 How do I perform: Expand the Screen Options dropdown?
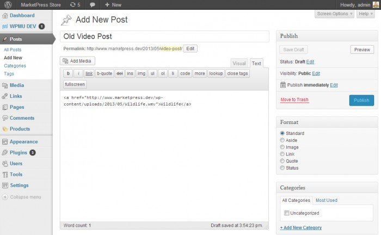click(x=334, y=14)
